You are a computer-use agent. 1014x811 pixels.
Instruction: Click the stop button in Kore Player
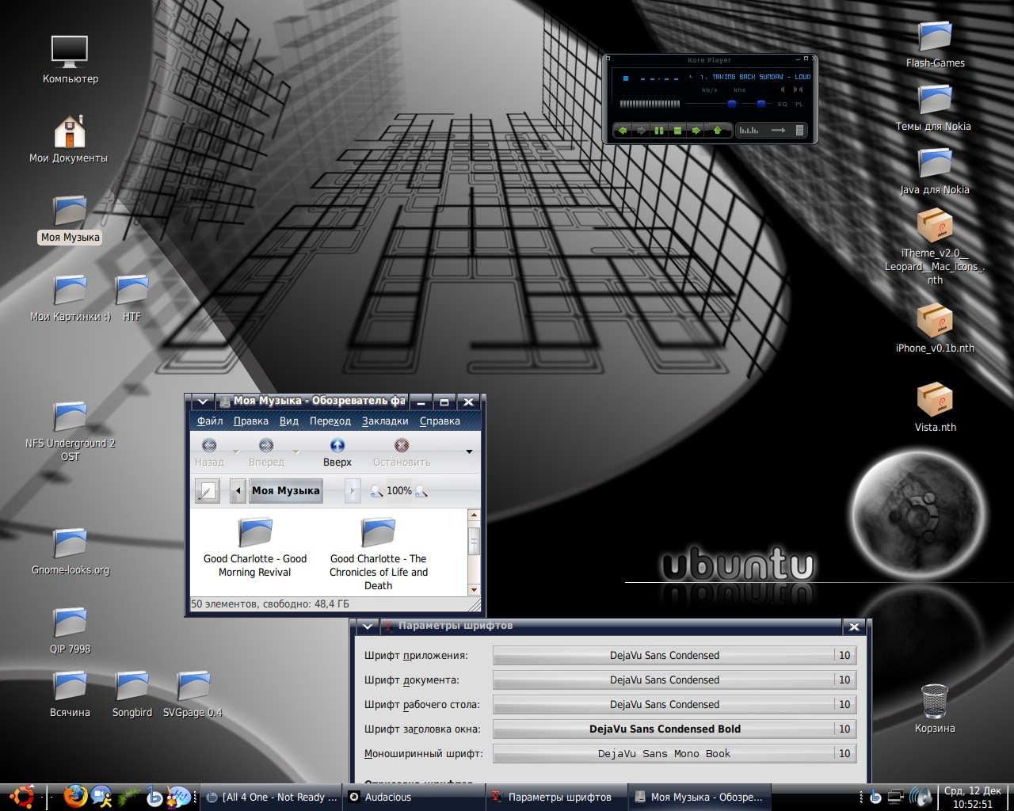[677, 130]
